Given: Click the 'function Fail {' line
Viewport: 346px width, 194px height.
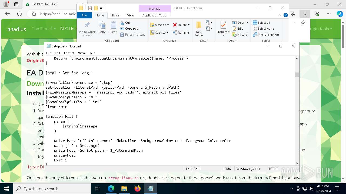Looking at the screenshot, I should (62, 116).
